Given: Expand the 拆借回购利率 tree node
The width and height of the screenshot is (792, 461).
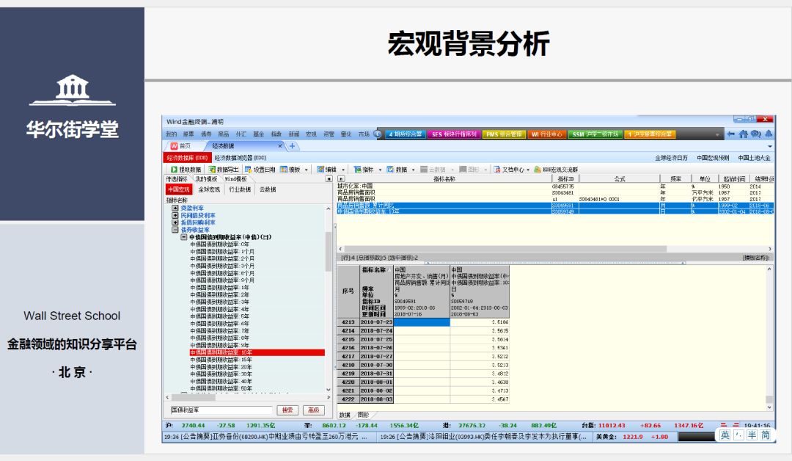Looking at the screenshot, I should [175, 222].
